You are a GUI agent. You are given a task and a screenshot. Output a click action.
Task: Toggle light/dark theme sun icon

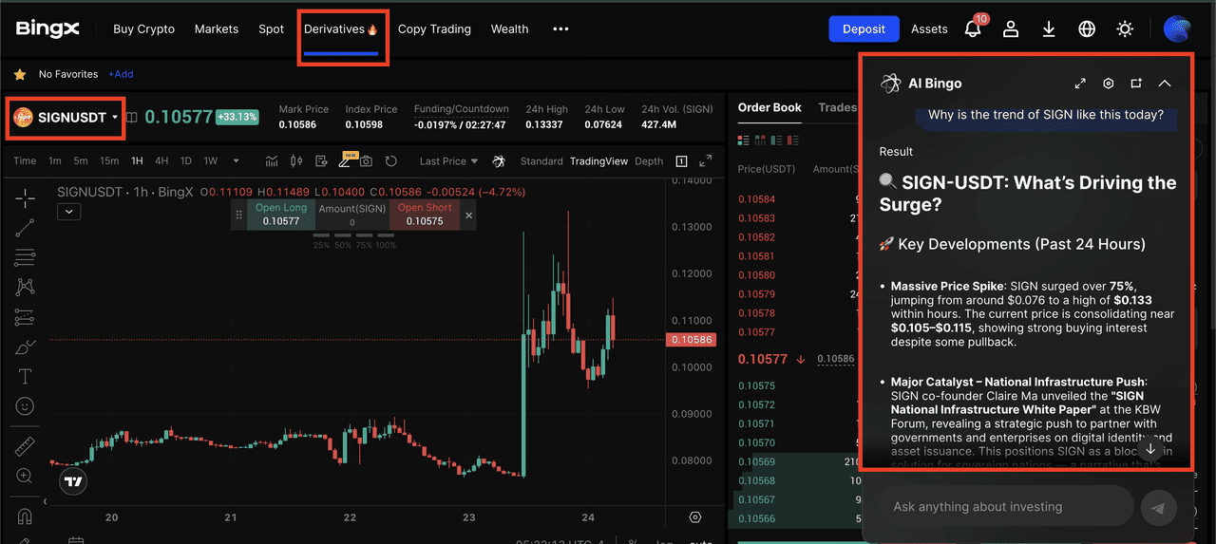point(1125,28)
